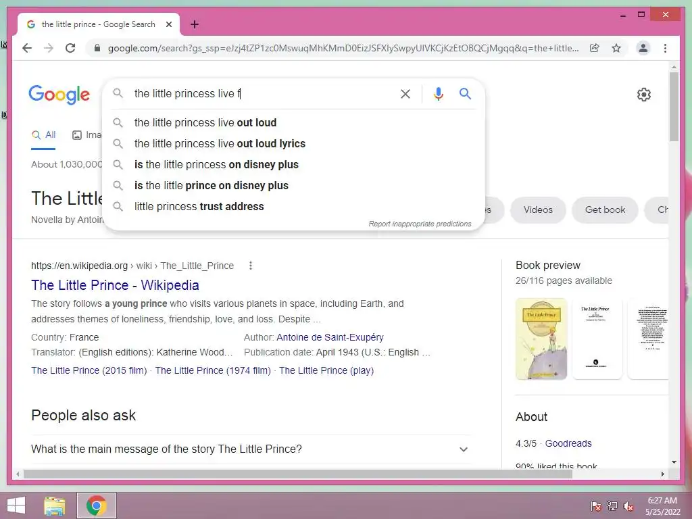Click the scroll down arrow
The image size is (692, 519).
[x=674, y=462]
